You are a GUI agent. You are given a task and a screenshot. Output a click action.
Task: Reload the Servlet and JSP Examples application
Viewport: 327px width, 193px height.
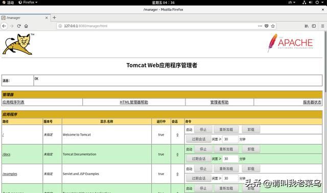(x=226, y=169)
